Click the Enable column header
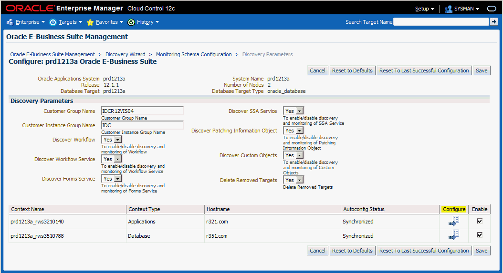The height and width of the screenshot is (273, 503). [480, 209]
